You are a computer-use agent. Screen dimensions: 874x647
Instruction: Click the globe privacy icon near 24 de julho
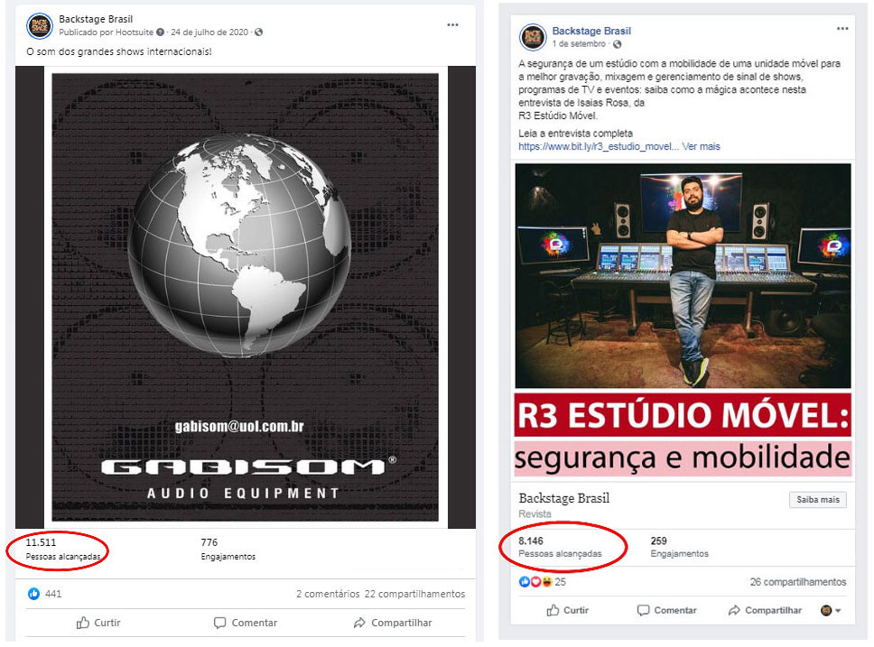[258, 32]
